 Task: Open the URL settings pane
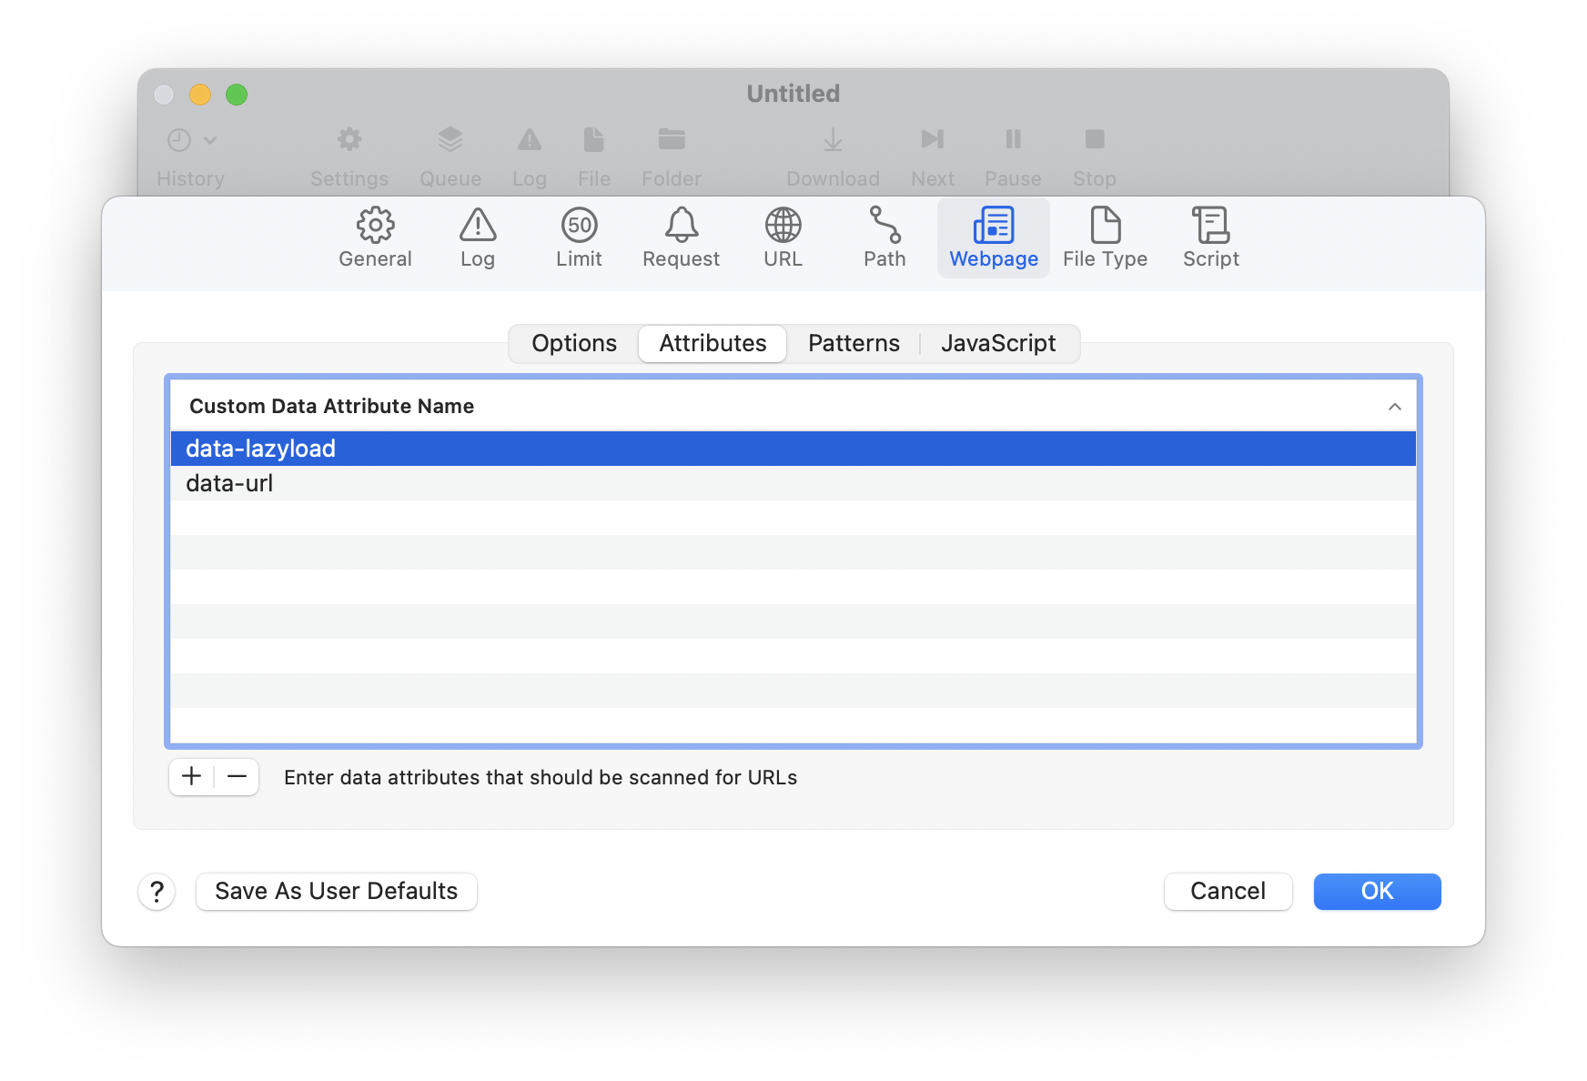[x=783, y=237]
